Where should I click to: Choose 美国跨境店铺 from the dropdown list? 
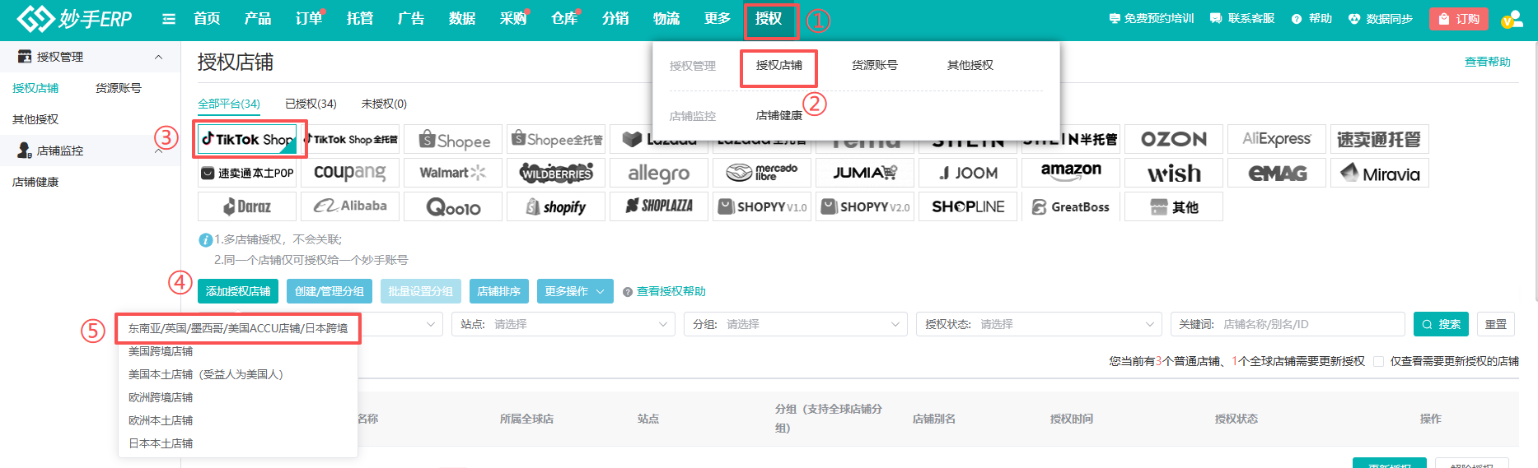point(161,351)
